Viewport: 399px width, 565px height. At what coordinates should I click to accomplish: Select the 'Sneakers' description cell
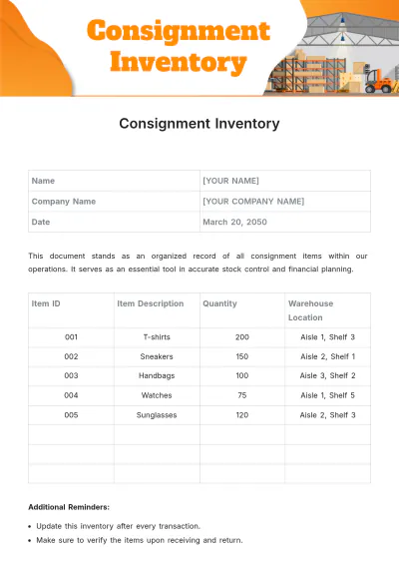pyautogui.click(x=157, y=357)
